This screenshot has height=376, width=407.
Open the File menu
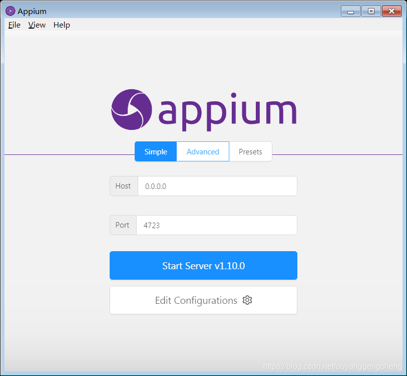click(15, 25)
